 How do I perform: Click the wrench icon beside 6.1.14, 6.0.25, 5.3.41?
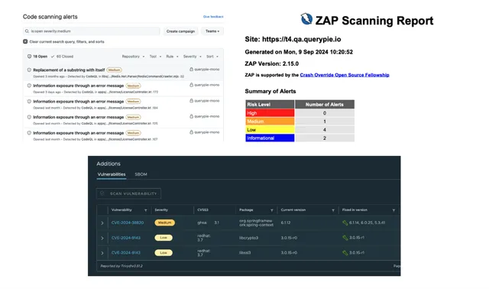(x=345, y=222)
